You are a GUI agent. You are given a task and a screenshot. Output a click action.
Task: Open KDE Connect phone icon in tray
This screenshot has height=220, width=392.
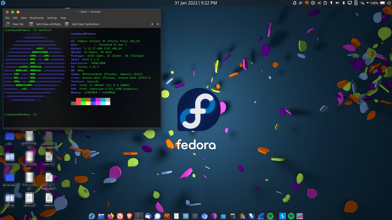pyautogui.click(x=356, y=3)
